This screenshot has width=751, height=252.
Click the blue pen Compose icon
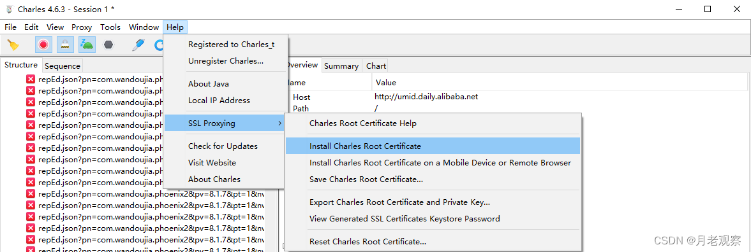(x=138, y=45)
